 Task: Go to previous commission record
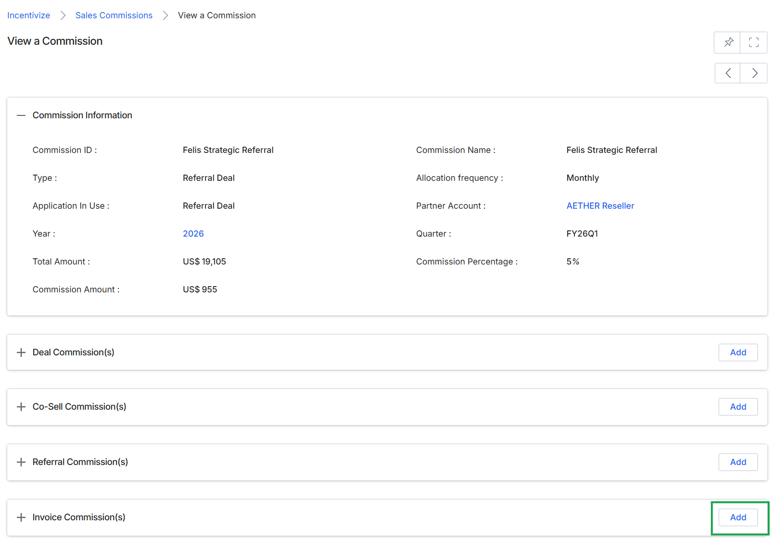[728, 73]
